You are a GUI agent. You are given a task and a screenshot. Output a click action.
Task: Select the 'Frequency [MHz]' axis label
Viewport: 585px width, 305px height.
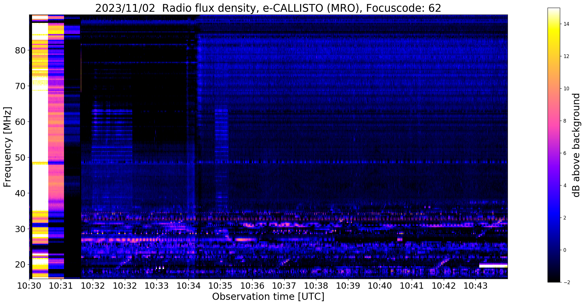[x=7, y=147]
